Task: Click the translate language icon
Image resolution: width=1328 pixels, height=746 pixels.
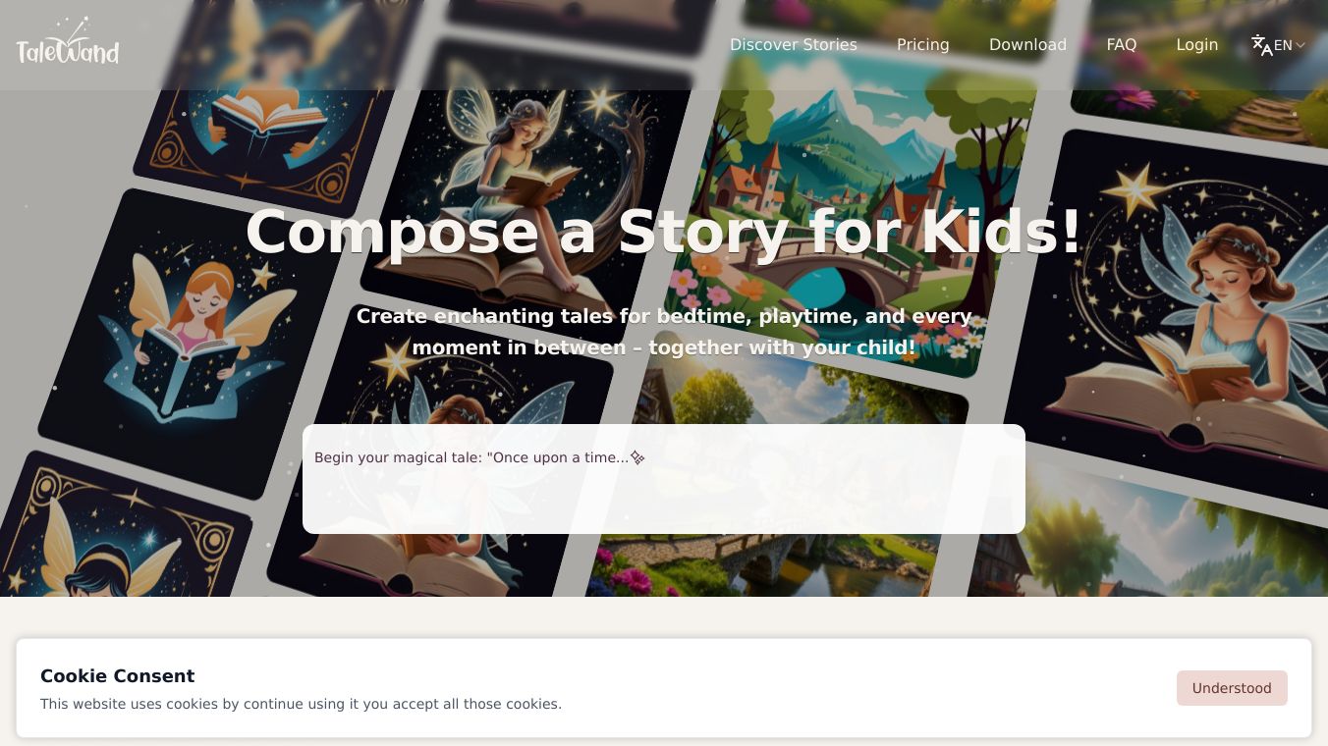Action: click(1261, 45)
